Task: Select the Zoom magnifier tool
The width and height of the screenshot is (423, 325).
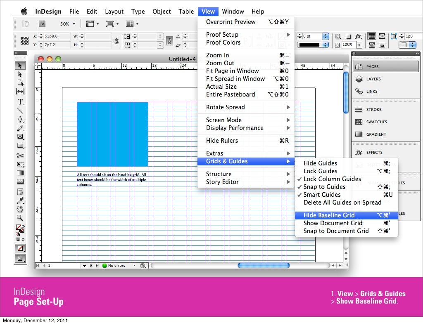Action: pos(20,218)
